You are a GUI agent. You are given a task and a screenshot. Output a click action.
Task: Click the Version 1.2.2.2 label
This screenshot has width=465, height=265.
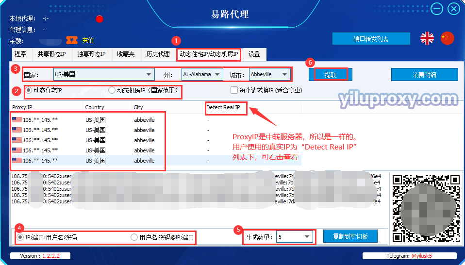pos(40,256)
